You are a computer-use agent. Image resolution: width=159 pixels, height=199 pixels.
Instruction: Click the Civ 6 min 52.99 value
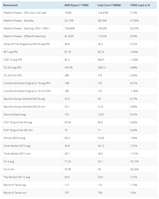[x=68, y=169]
